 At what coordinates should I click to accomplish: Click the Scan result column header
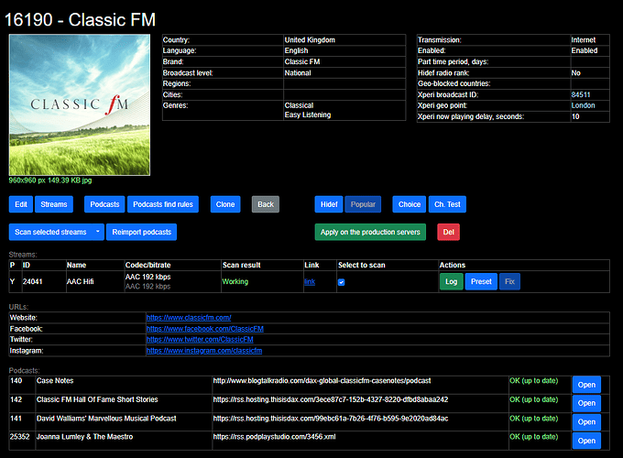(242, 265)
